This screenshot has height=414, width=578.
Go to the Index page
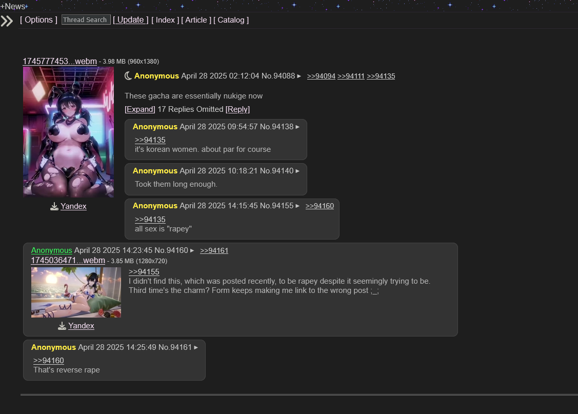coord(165,20)
